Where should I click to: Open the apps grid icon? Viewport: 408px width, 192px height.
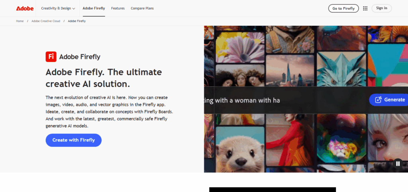(365, 8)
